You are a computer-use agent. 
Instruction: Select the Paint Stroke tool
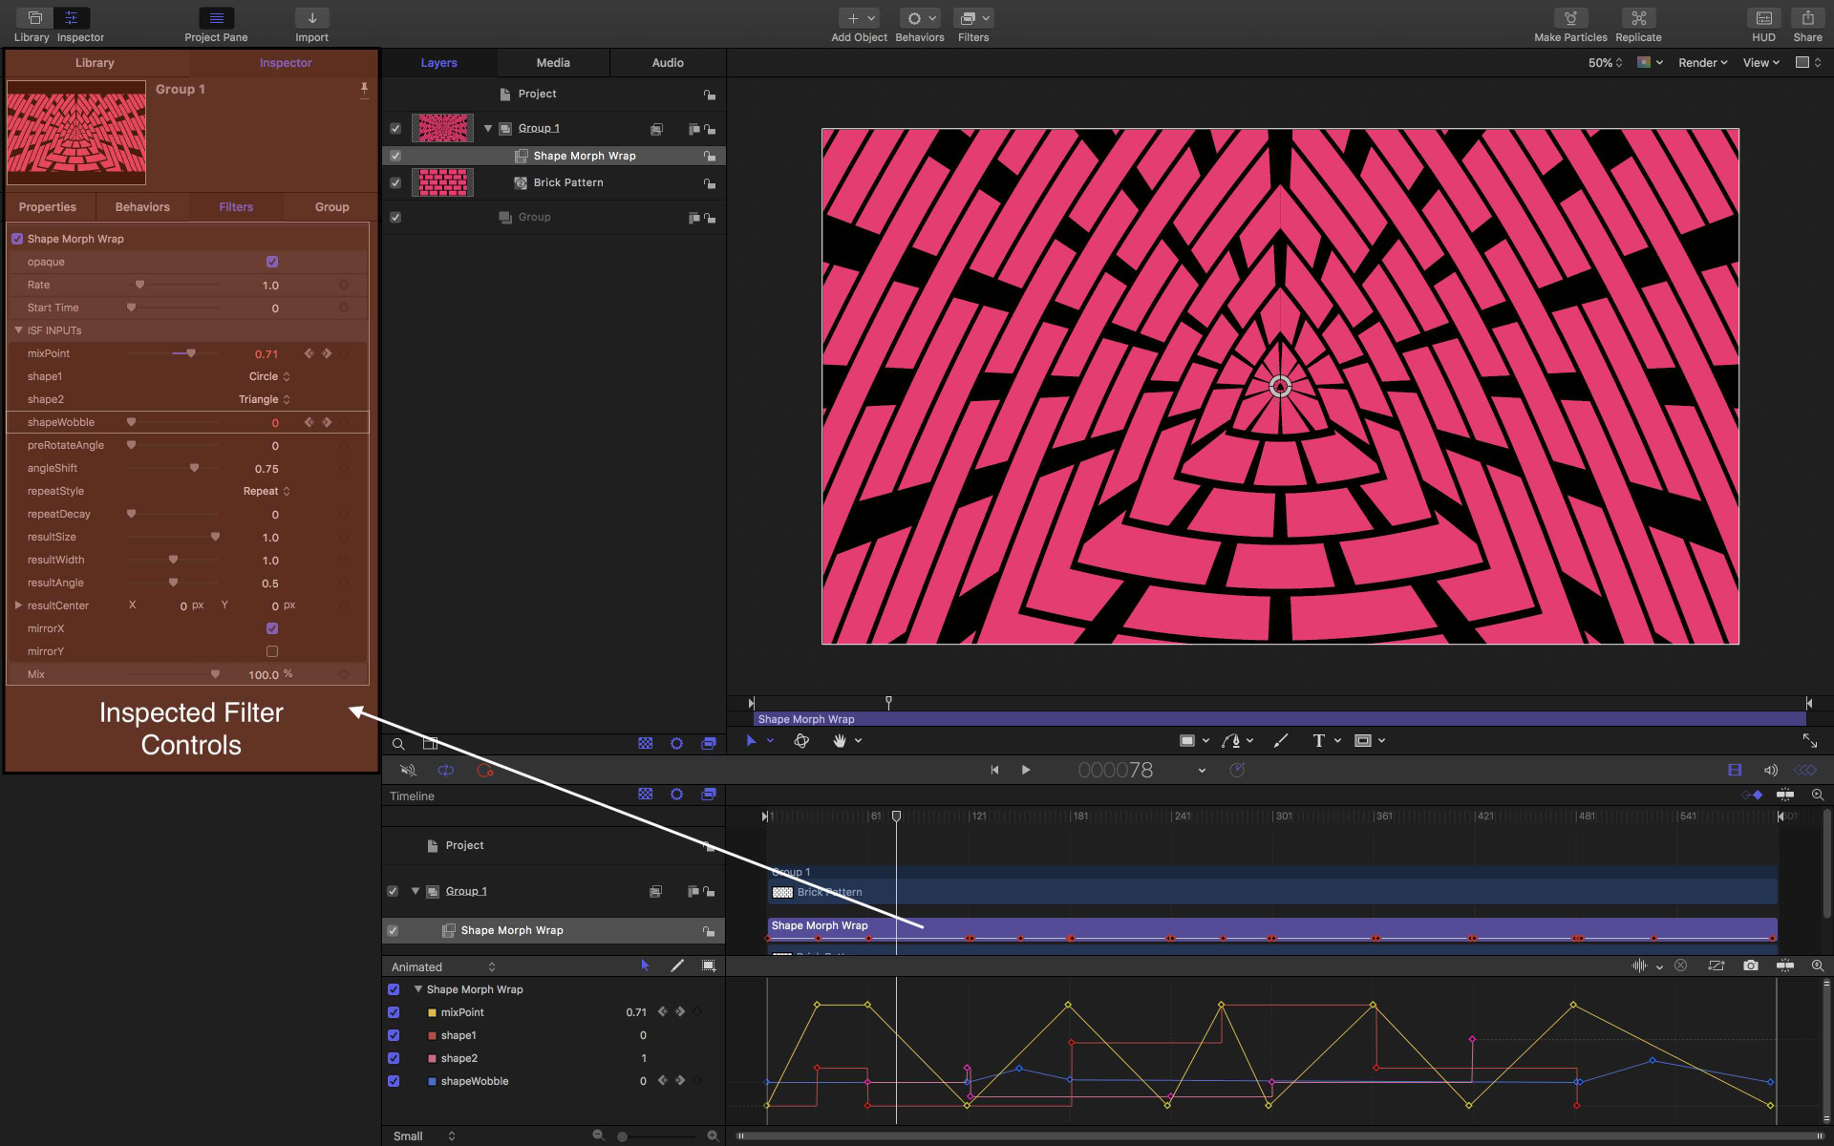tap(1281, 740)
